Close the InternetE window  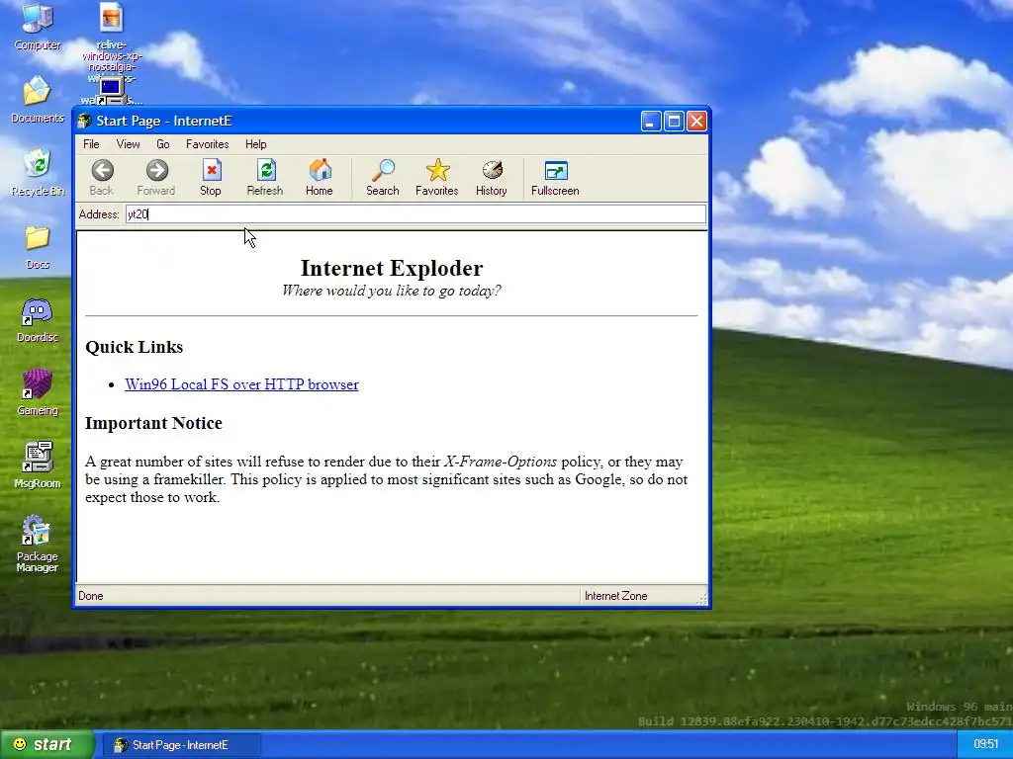696,122
